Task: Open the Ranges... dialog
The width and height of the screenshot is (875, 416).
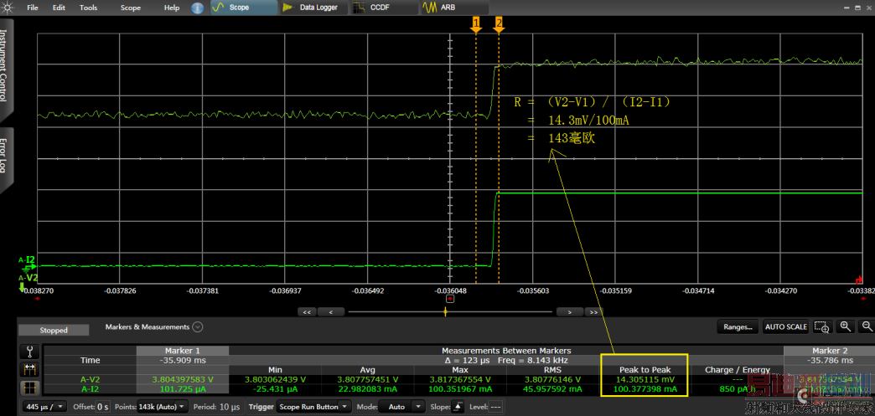Action: [738, 326]
